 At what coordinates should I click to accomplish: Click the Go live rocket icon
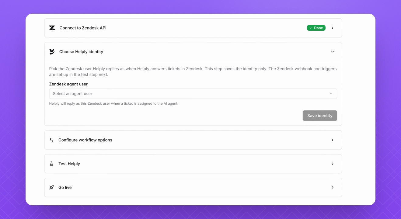pyautogui.click(x=51, y=187)
